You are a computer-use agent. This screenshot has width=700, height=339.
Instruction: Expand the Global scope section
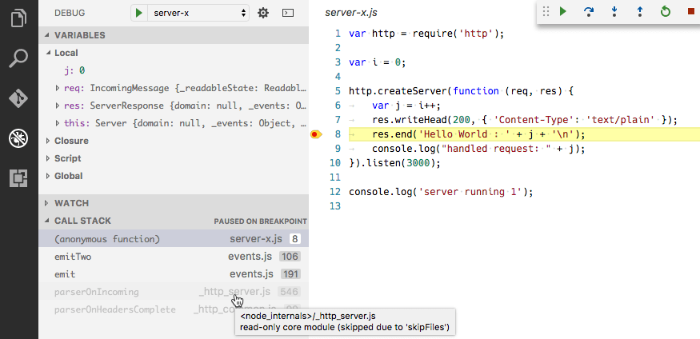(x=68, y=176)
